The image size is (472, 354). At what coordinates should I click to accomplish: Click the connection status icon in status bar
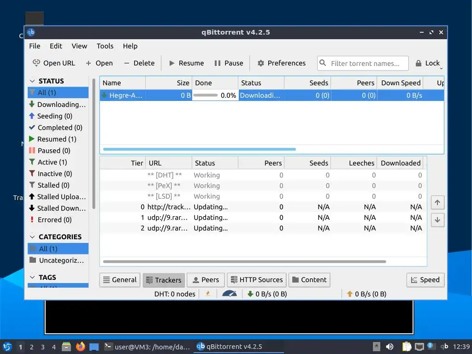click(208, 294)
